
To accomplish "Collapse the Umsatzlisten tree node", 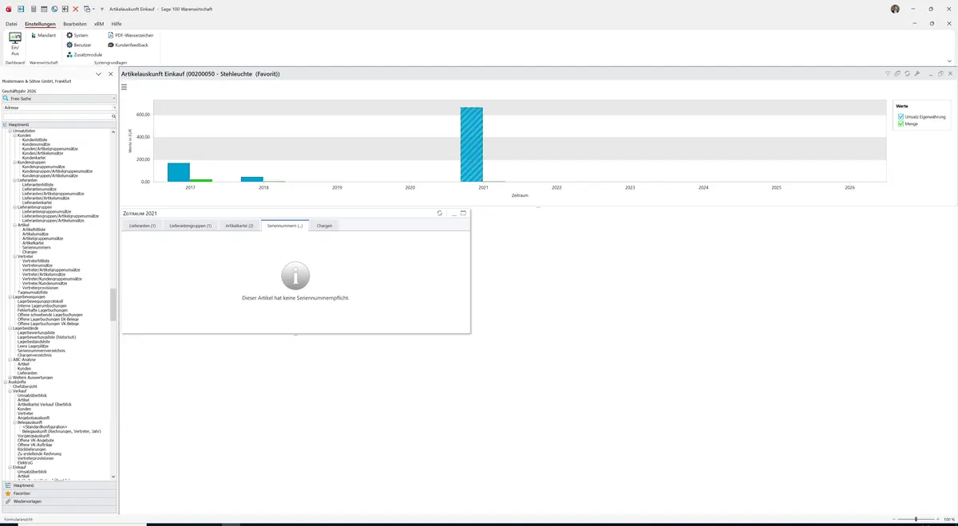I will tap(10, 131).
